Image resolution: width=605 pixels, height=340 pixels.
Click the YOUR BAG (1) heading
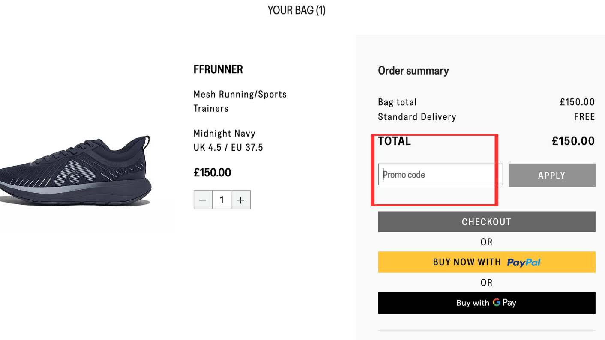click(x=296, y=10)
